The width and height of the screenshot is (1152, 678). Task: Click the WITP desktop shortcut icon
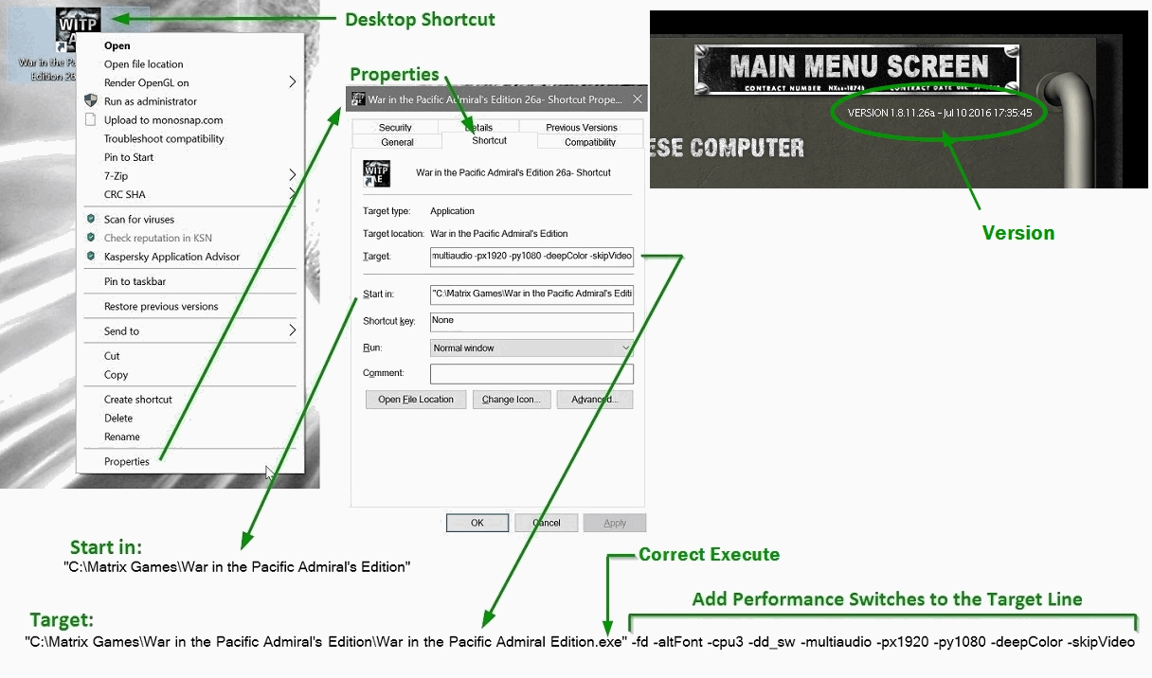click(78, 30)
